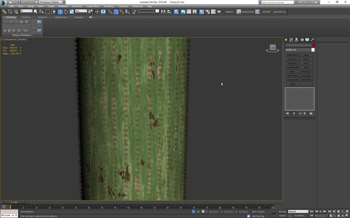Open Render Setup teapot icon
The width and height of the screenshot is (350, 218).
point(207,11)
